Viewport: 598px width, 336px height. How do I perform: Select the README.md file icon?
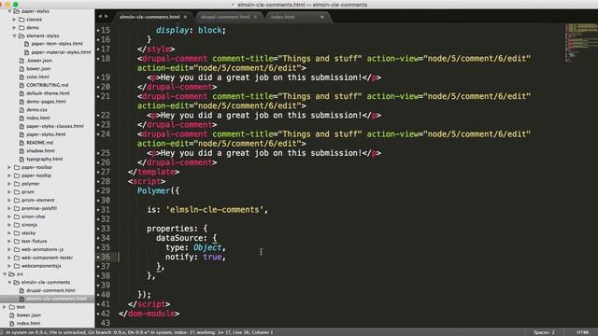[x=21, y=143]
